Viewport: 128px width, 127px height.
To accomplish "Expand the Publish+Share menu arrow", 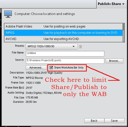I will pyautogui.click(x=123, y=4).
